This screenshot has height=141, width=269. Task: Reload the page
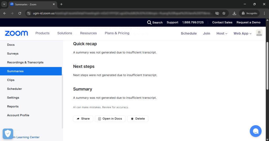tap(20, 13)
